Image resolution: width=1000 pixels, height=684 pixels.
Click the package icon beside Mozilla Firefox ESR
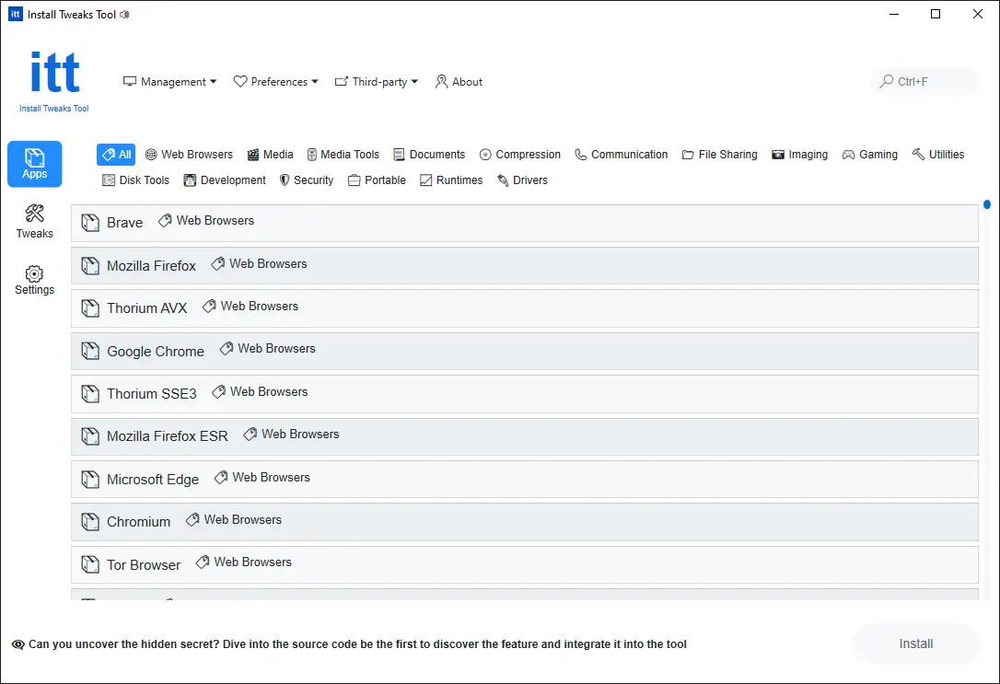point(90,436)
